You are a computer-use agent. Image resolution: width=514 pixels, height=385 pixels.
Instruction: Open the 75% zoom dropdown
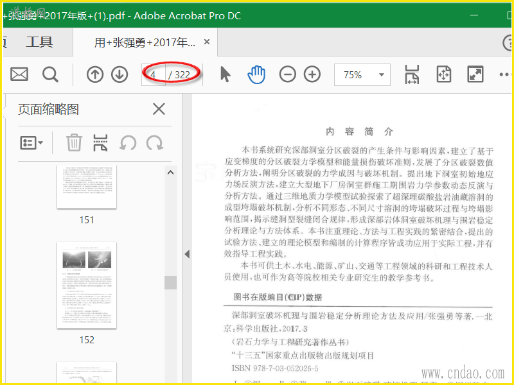(x=362, y=74)
